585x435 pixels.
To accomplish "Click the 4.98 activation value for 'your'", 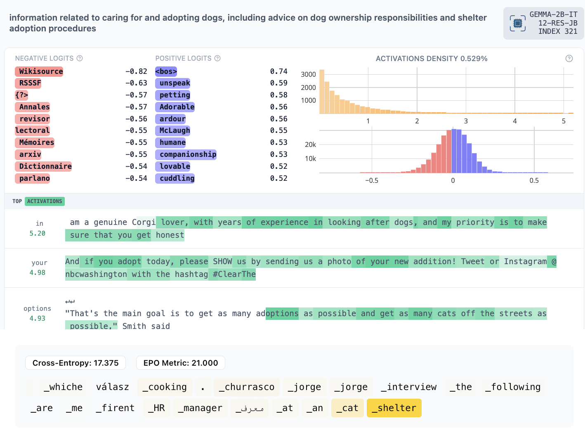I will pos(37,272).
